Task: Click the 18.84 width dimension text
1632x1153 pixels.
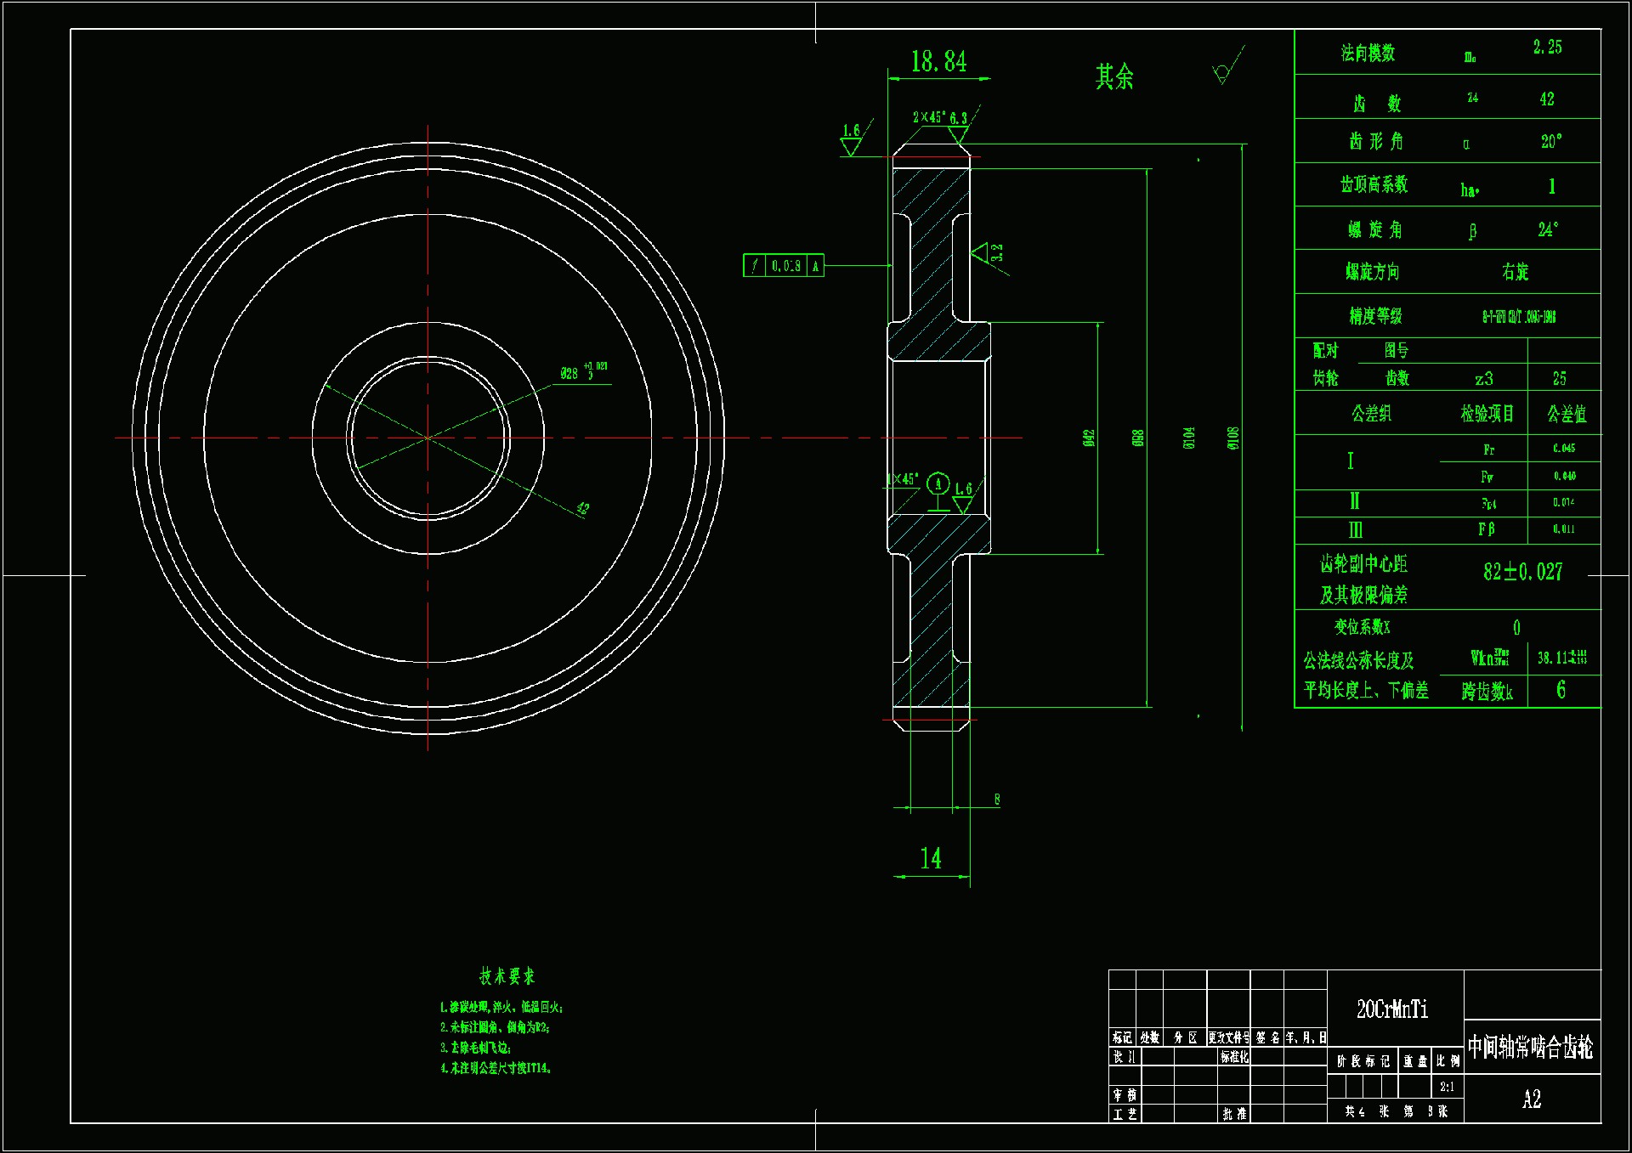Action: point(938,61)
